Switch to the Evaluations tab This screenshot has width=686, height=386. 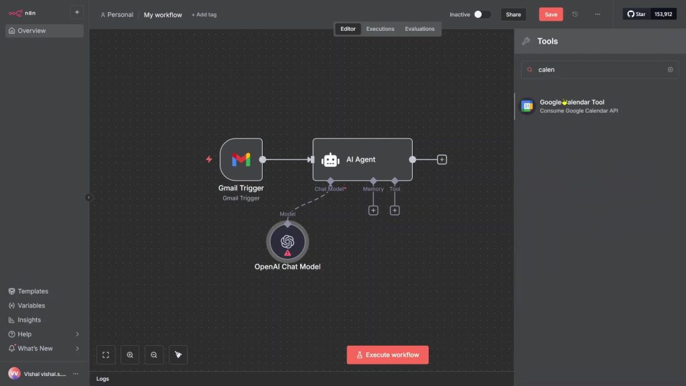(419, 29)
